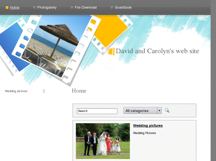Open the Home navigation link
The height and width of the screenshot is (161, 216).
[15, 7]
